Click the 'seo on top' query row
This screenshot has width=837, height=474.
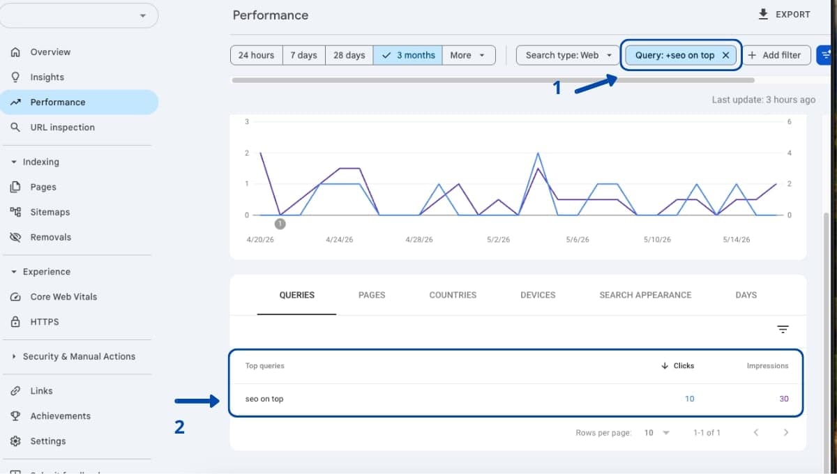coord(516,399)
